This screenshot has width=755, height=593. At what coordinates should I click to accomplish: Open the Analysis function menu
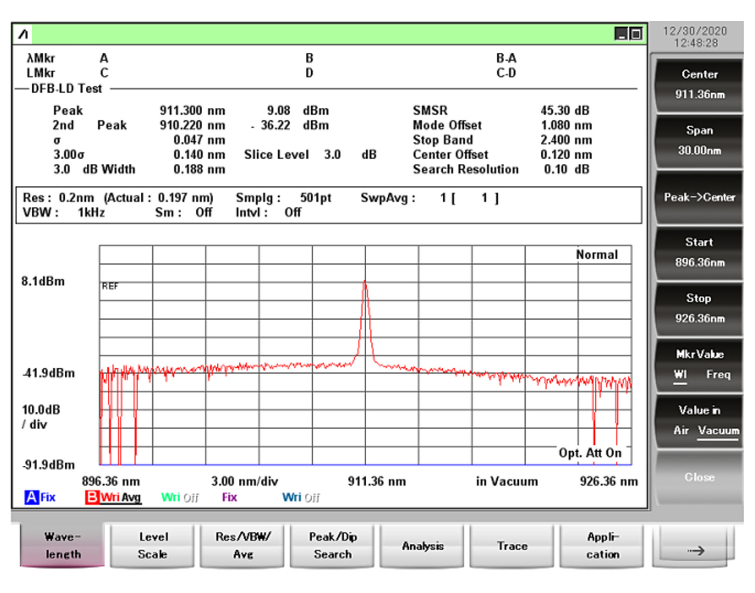pyautogui.click(x=422, y=546)
